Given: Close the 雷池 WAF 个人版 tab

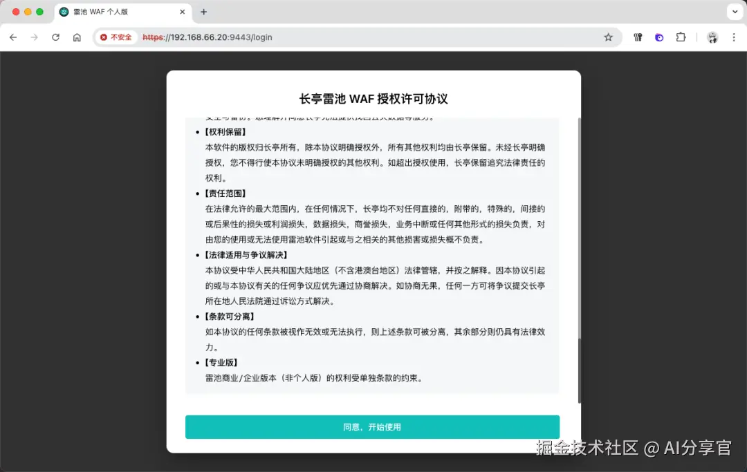Looking at the screenshot, I should coord(183,12).
